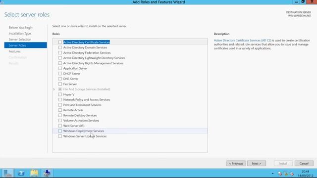The width and height of the screenshot is (317, 178).
Task: Switch to the wizard taskbar icon
Action: [47, 174]
